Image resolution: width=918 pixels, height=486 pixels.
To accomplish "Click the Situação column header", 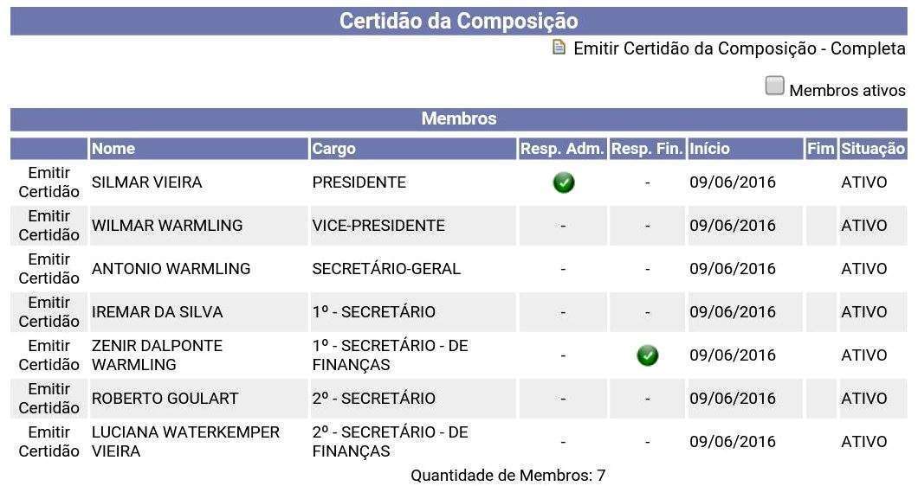I will point(873,149).
